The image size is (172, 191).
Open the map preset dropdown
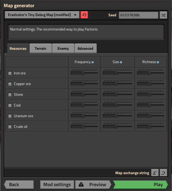tap(42, 15)
